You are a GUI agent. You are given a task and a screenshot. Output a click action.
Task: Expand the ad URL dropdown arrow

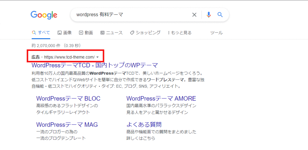pos(98,57)
